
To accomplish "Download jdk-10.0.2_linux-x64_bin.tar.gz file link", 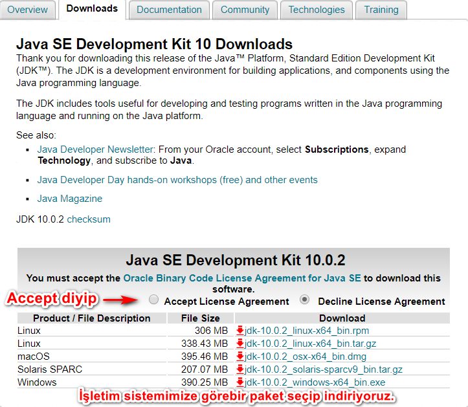I will click(x=310, y=344).
